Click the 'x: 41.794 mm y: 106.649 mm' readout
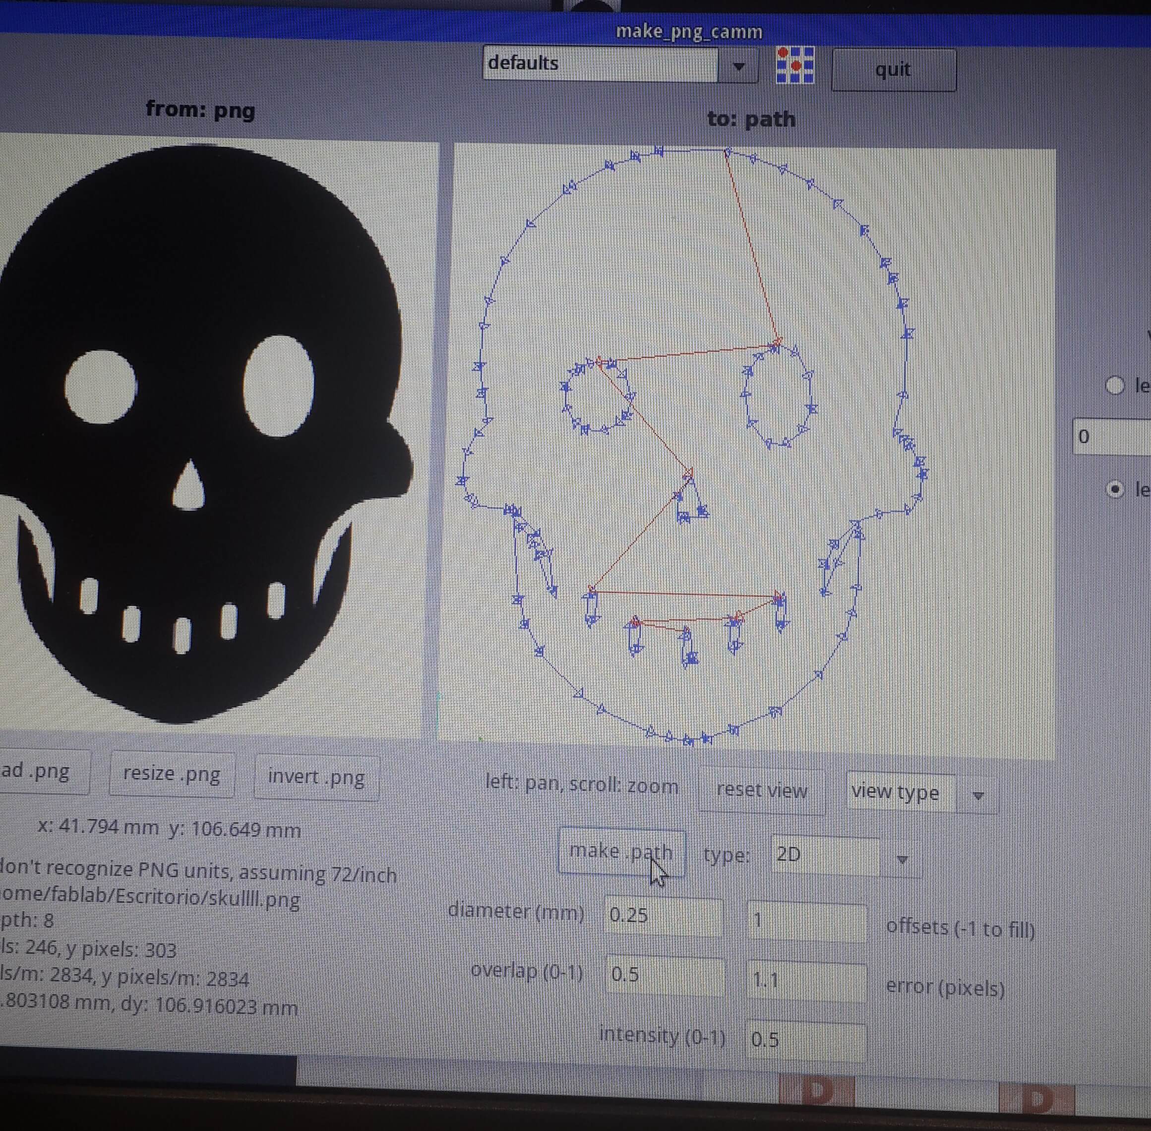 (x=169, y=828)
